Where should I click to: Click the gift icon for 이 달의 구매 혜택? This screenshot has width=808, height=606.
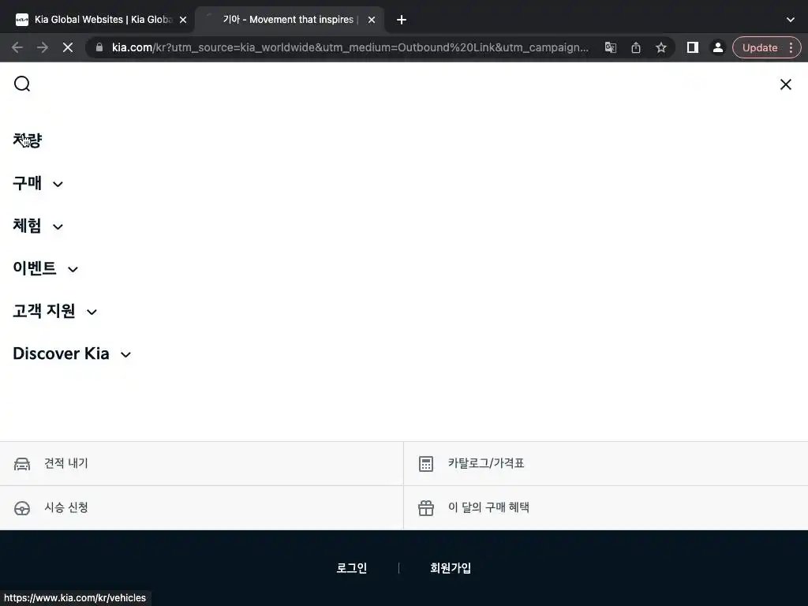point(425,508)
